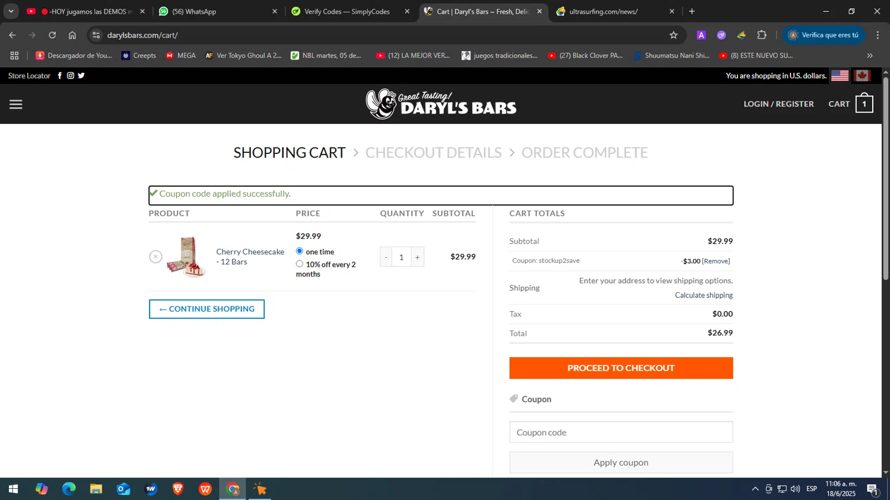890x500 pixels.
Task: Open File Explorer from the taskbar
Action: click(96, 489)
